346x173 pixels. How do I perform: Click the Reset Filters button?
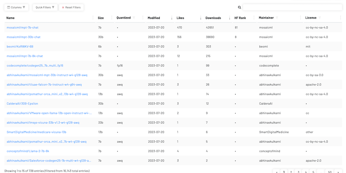[x=71, y=7]
